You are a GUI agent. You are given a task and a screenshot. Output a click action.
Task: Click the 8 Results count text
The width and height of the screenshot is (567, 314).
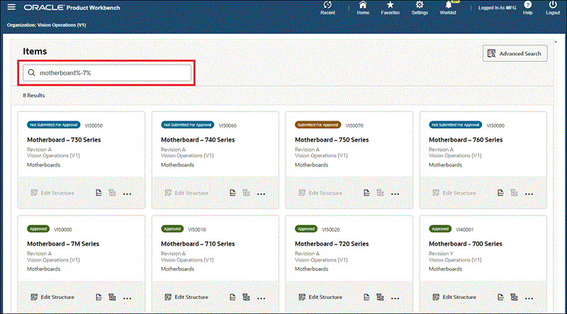33,96
